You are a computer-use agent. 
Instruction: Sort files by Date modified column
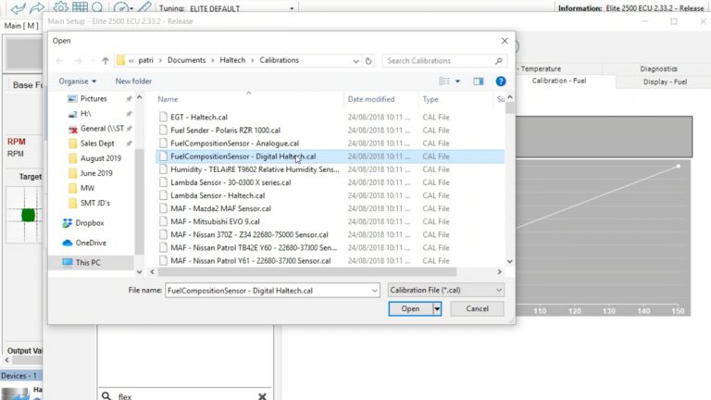(x=371, y=99)
